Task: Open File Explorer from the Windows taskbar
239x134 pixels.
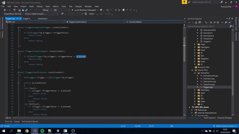Action: tap(19, 131)
